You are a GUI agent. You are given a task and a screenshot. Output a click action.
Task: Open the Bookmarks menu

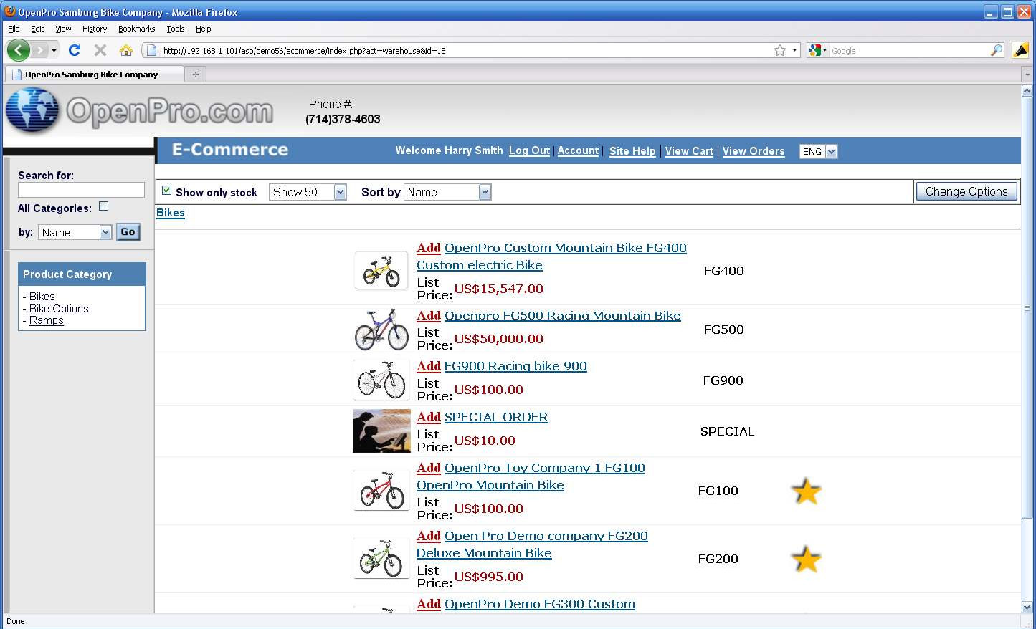click(136, 29)
